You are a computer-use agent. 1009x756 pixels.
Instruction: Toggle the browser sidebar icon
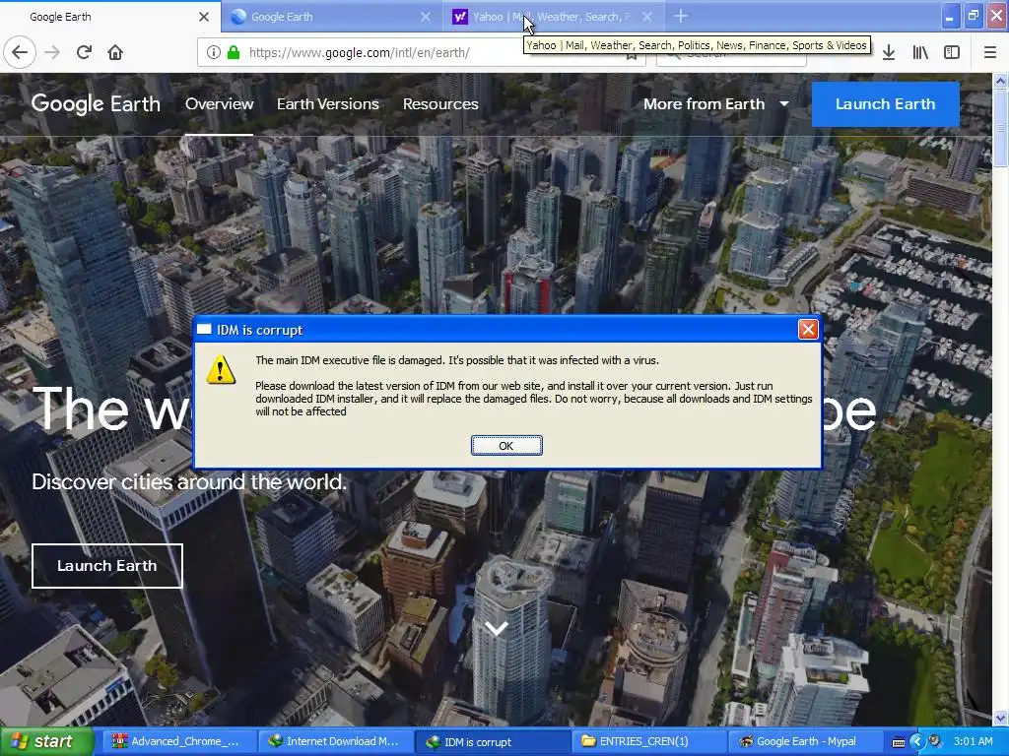click(952, 53)
